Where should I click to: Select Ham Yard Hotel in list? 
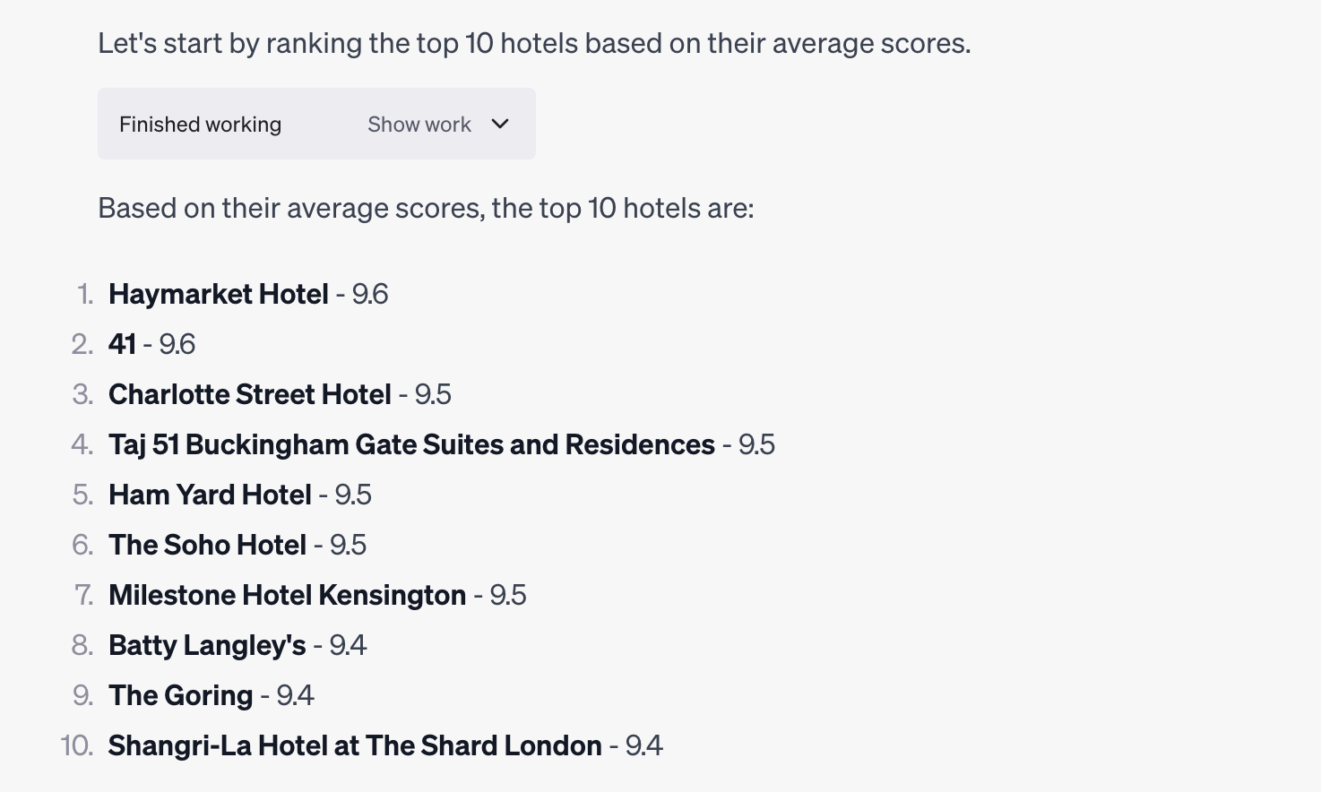(211, 495)
